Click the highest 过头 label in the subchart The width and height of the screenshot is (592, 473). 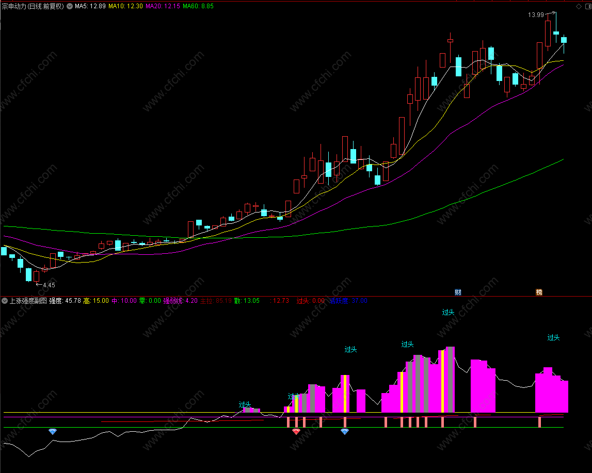tap(448, 312)
